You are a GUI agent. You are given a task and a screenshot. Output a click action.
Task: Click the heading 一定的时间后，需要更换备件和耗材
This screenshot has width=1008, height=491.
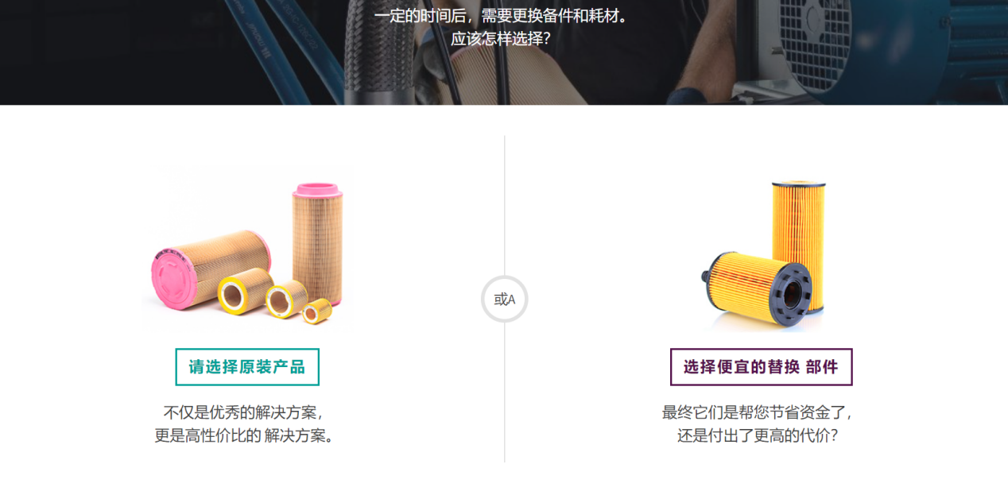click(x=501, y=16)
